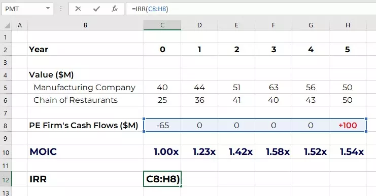
Task: Click cell C12 containing C8:H8)
Action: click(162, 179)
